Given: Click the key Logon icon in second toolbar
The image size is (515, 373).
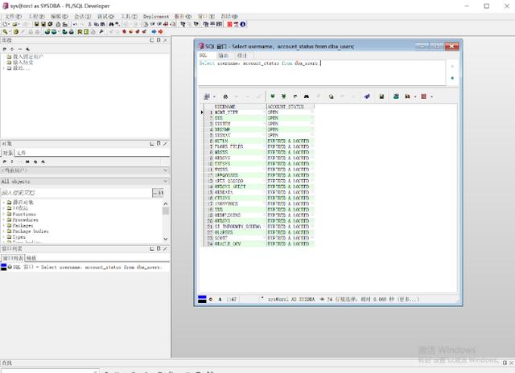Looking at the screenshot, I should tap(6, 31).
